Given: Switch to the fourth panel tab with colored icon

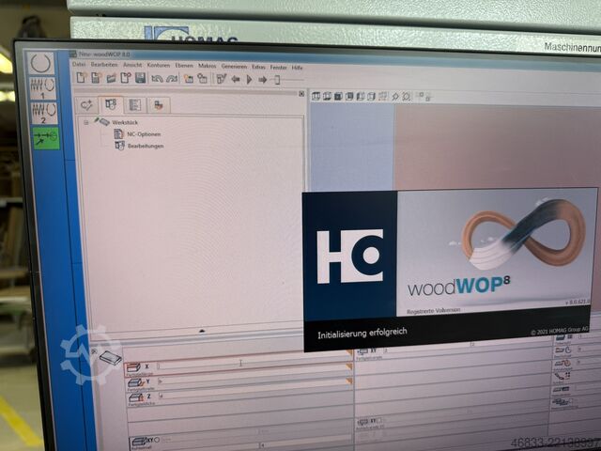Looking at the screenshot, I should point(159,105).
